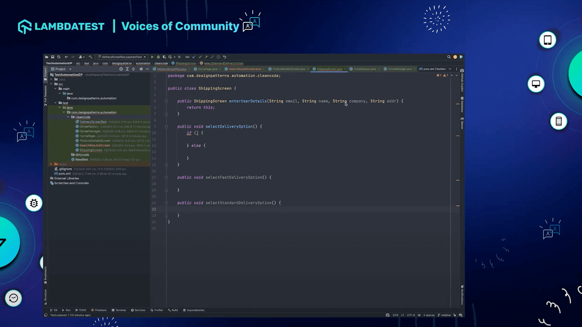Select SearchResultsScreen in project tree

point(95,145)
